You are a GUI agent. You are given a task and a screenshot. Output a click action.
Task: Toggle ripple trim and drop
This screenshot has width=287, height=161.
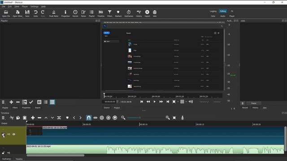point(102,118)
